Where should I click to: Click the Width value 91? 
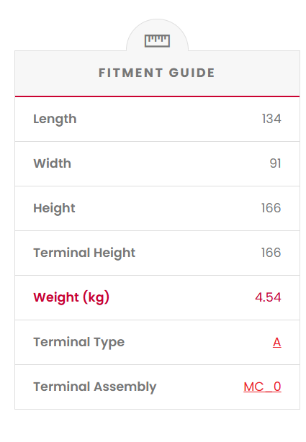click(275, 163)
